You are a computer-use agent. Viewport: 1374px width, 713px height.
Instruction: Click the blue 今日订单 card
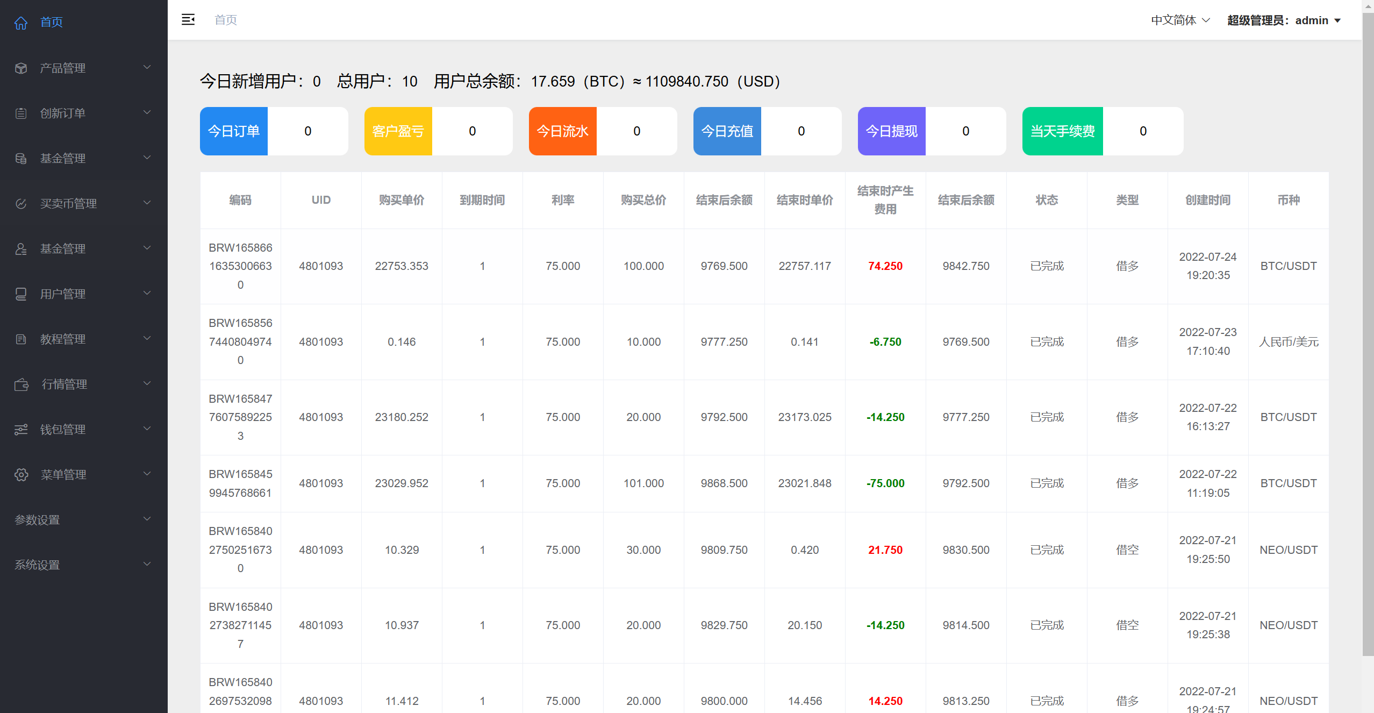pyautogui.click(x=234, y=131)
